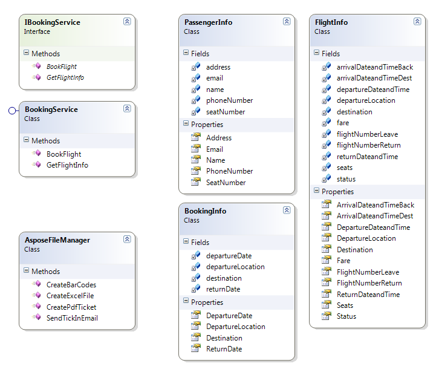
Task: Select the departureLocation field in FlightInfo
Action: pos(365,100)
